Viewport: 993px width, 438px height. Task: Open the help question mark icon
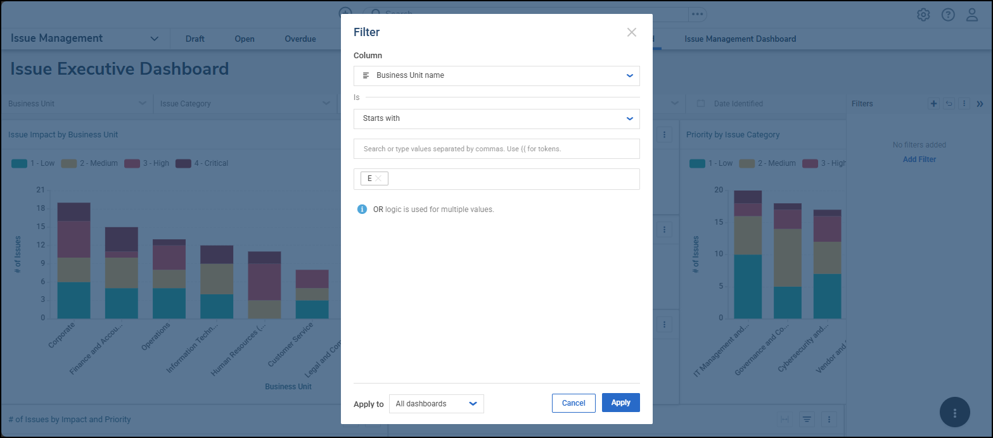[947, 15]
